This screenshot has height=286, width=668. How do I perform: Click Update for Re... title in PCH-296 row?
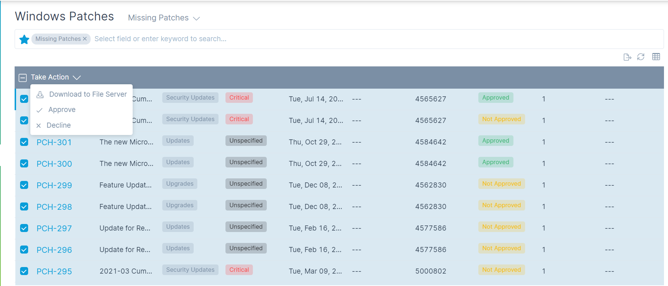(x=125, y=250)
